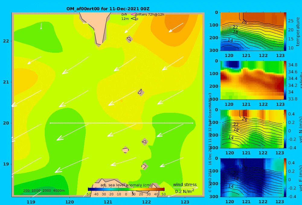Image resolution: width=302 pixels, height=205 pixels.
Task: Open the vel. E section panel
Action: click(252, 178)
